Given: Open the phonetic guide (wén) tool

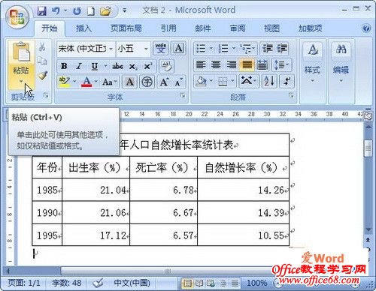Looking at the screenshot, I should (x=161, y=48).
